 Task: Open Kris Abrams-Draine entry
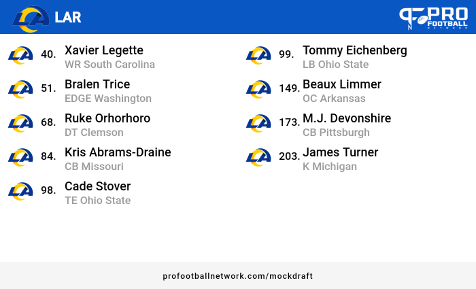[x=118, y=152]
